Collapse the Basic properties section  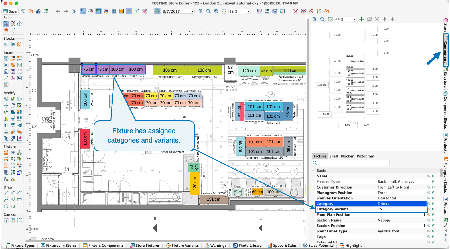[313, 171]
